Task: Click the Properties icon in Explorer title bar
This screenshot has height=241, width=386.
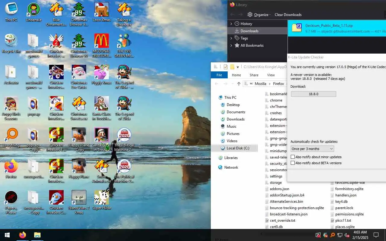Action: point(226,67)
